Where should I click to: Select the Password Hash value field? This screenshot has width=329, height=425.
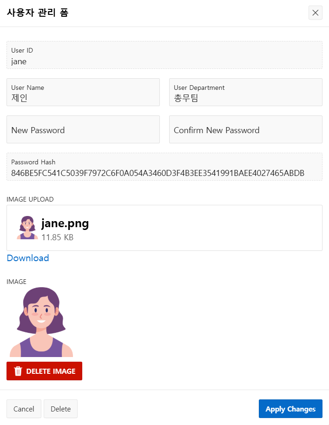[x=164, y=167]
